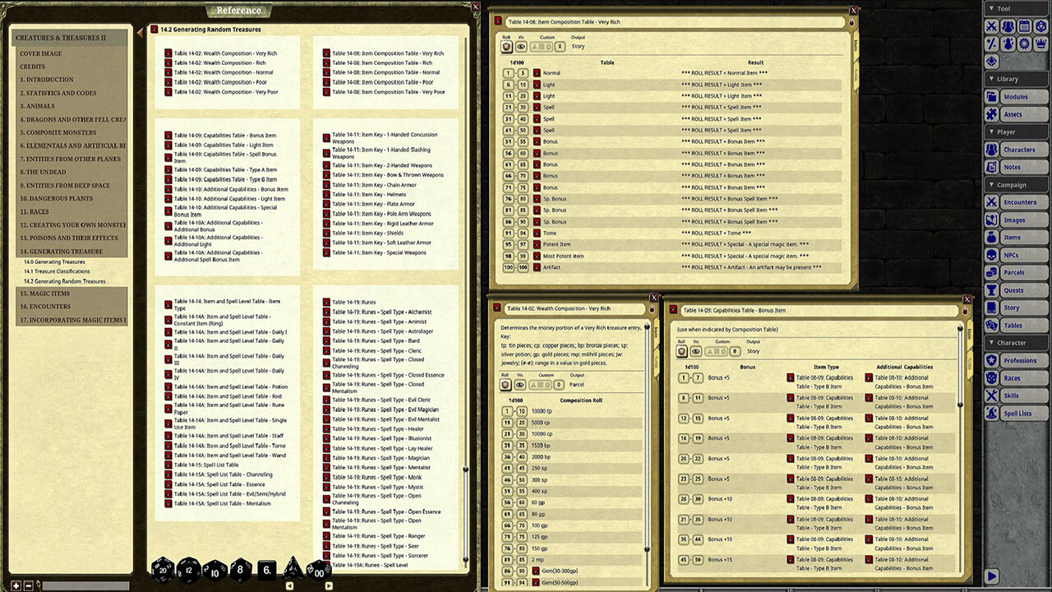
Task: Pick the d20 die
Action: [x=162, y=568]
